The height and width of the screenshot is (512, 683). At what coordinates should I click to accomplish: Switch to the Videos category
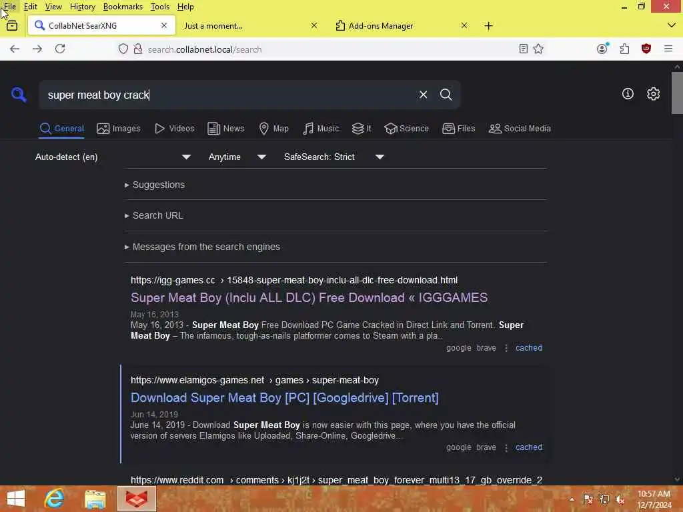point(175,129)
